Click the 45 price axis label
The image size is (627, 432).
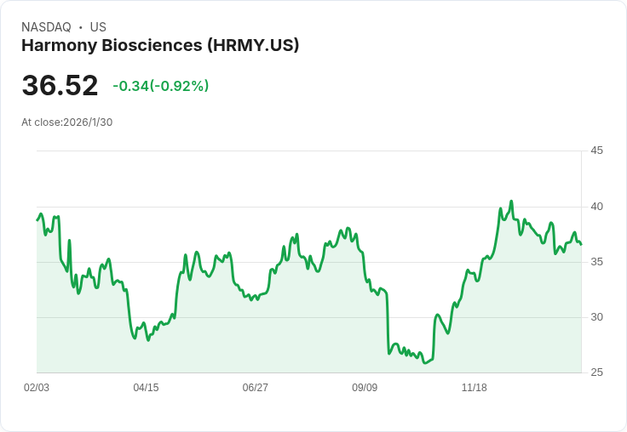click(x=596, y=151)
